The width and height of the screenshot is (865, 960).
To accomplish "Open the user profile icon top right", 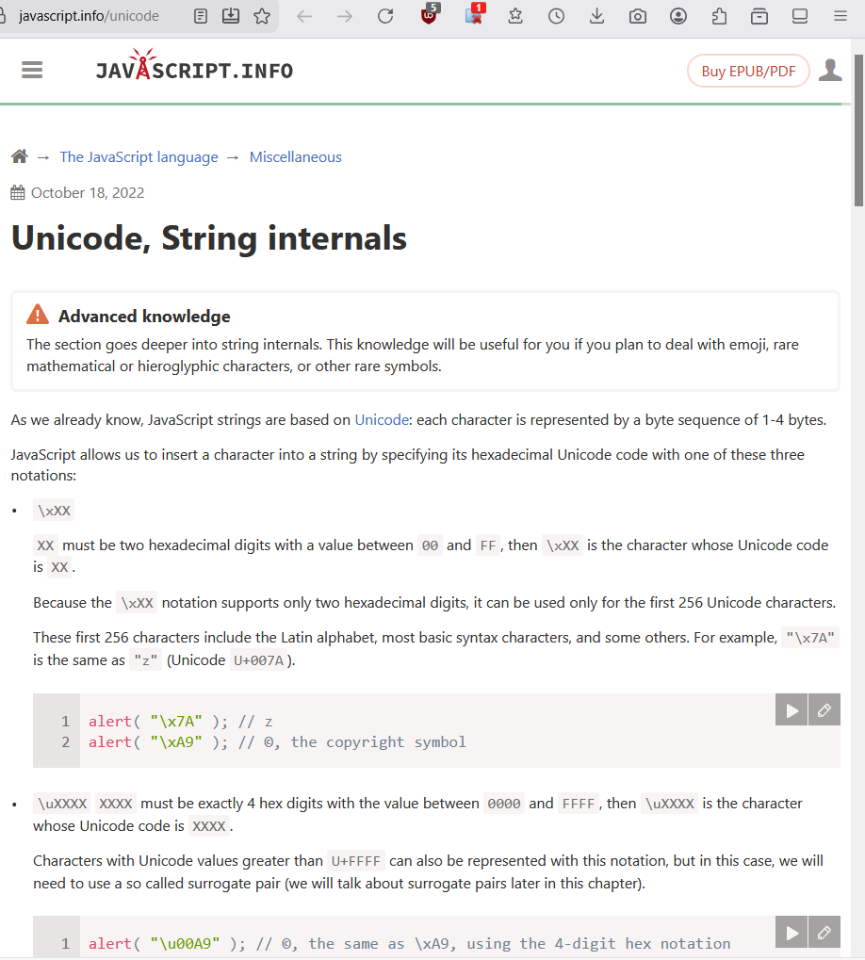I will coord(829,70).
